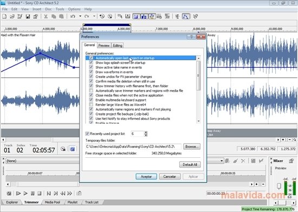Screen dimensions: 298x212
Task: Click the Default All button
Action: tap(190, 165)
